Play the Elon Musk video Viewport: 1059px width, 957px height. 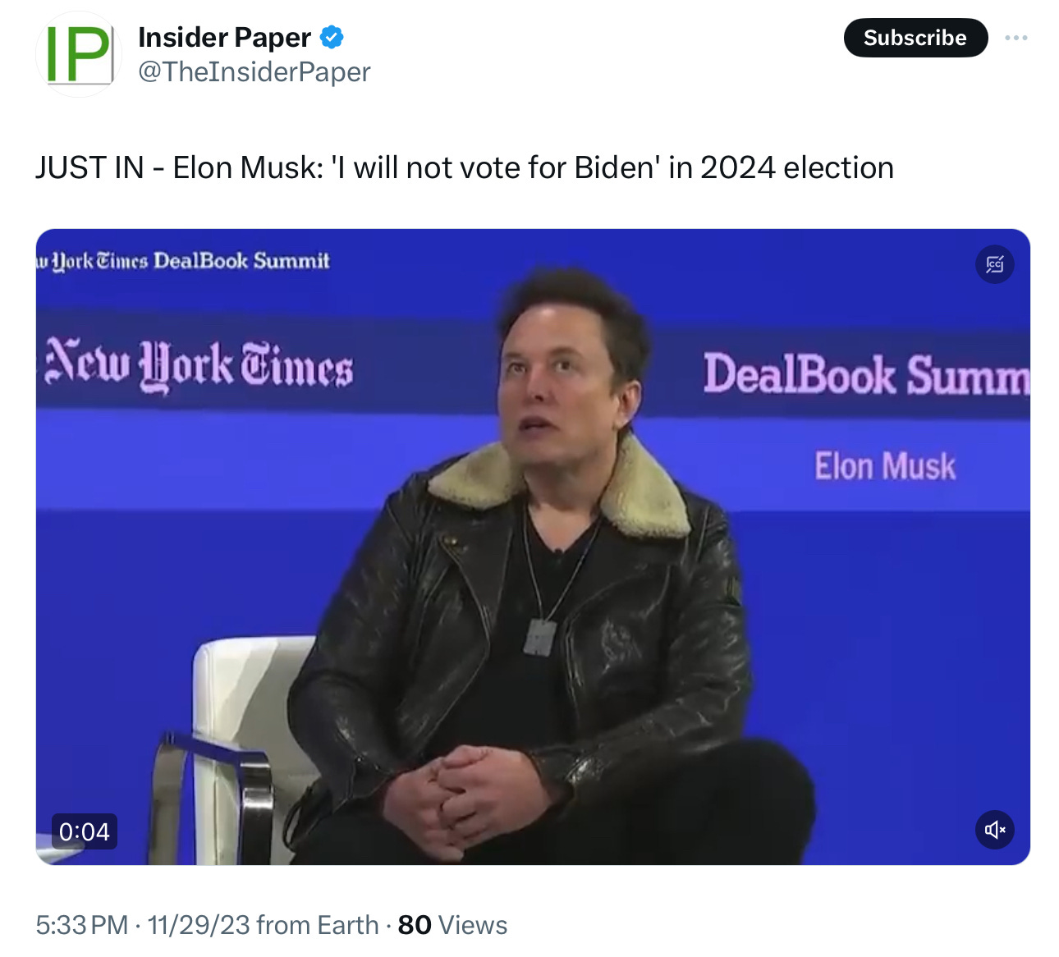[533, 547]
